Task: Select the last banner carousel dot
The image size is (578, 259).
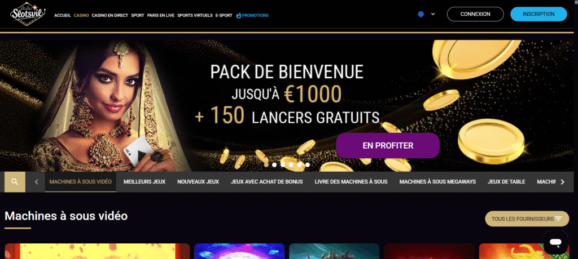Action: [x=308, y=165]
